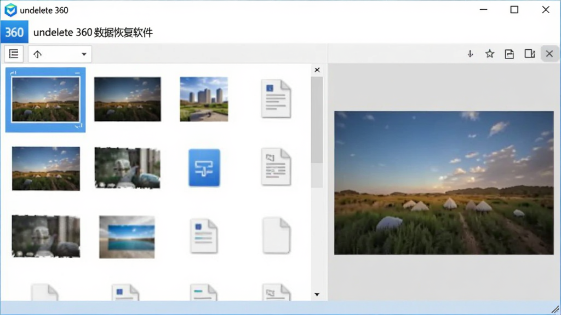The width and height of the screenshot is (561, 315).
Task: Select the image document icon in second row
Action: (276, 167)
